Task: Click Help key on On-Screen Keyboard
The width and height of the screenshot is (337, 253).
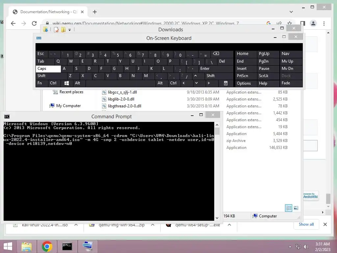Action: (268, 83)
